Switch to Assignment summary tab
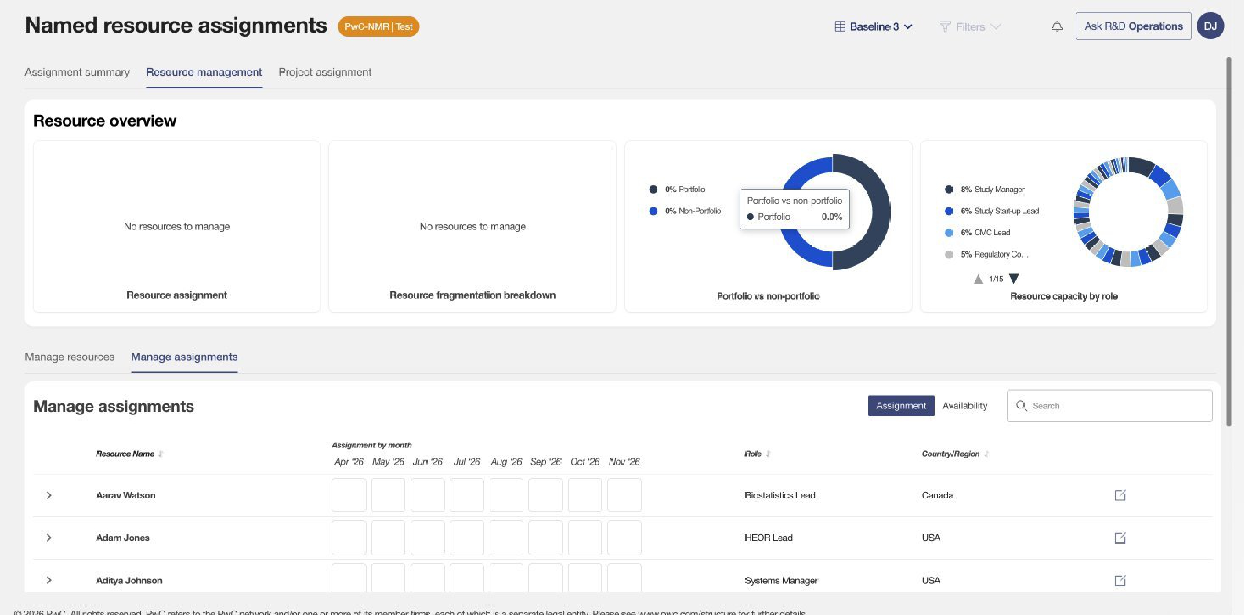The height and width of the screenshot is (615, 1245). click(x=77, y=72)
